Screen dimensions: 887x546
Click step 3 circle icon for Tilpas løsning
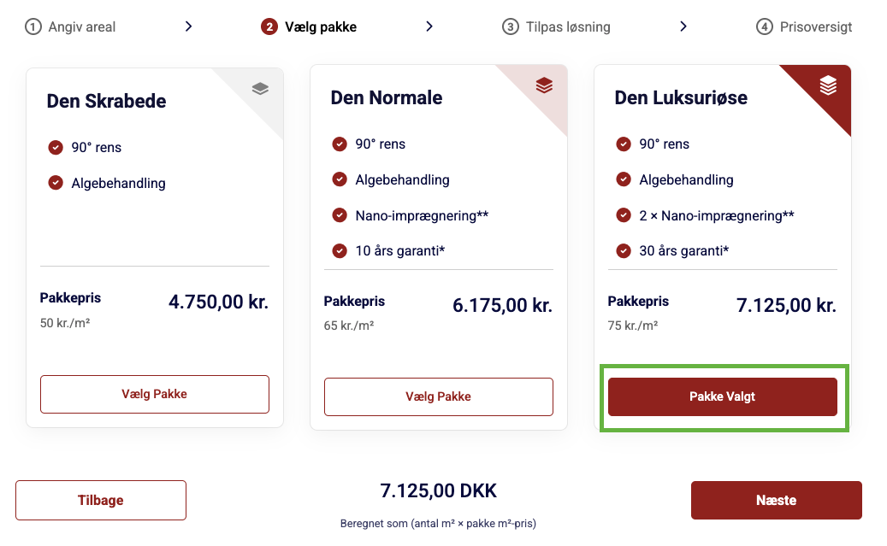[x=511, y=26]
